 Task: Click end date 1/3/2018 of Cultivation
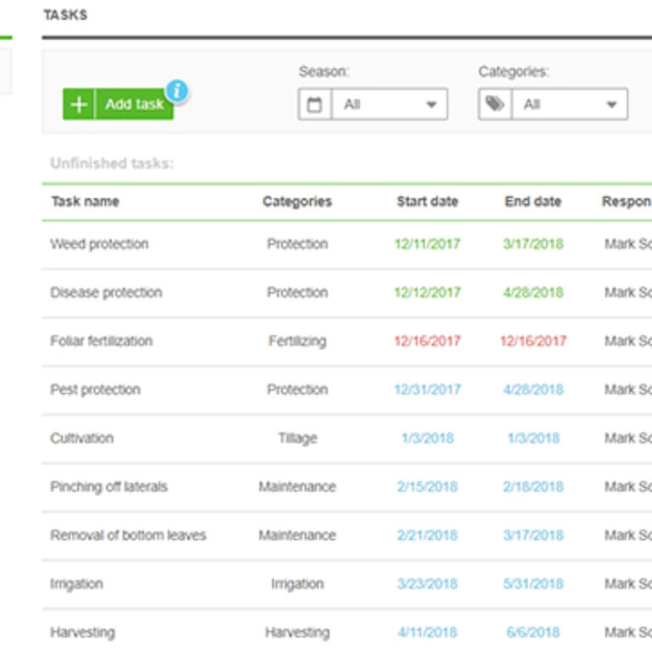pyautogui.click(x=533, y=438)
